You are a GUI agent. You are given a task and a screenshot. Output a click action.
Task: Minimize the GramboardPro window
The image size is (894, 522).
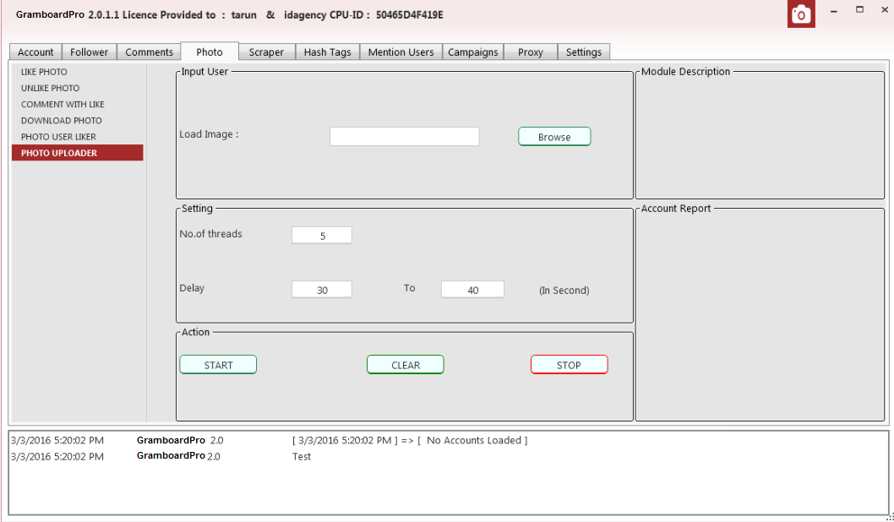[834, 10]
